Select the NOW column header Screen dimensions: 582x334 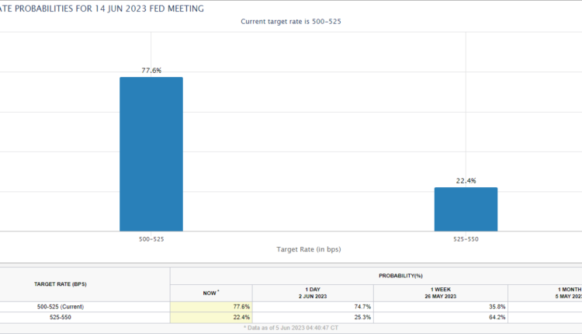point(210,292)
